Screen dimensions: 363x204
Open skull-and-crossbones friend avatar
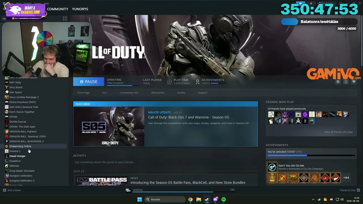[298, 121]
